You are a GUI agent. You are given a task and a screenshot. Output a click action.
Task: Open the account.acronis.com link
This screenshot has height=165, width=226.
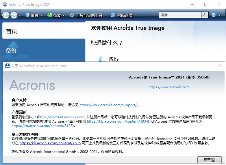point(61,117)
